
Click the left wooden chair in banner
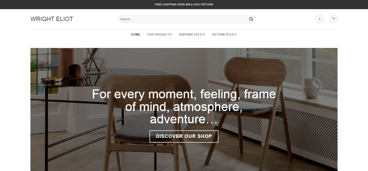143,121
